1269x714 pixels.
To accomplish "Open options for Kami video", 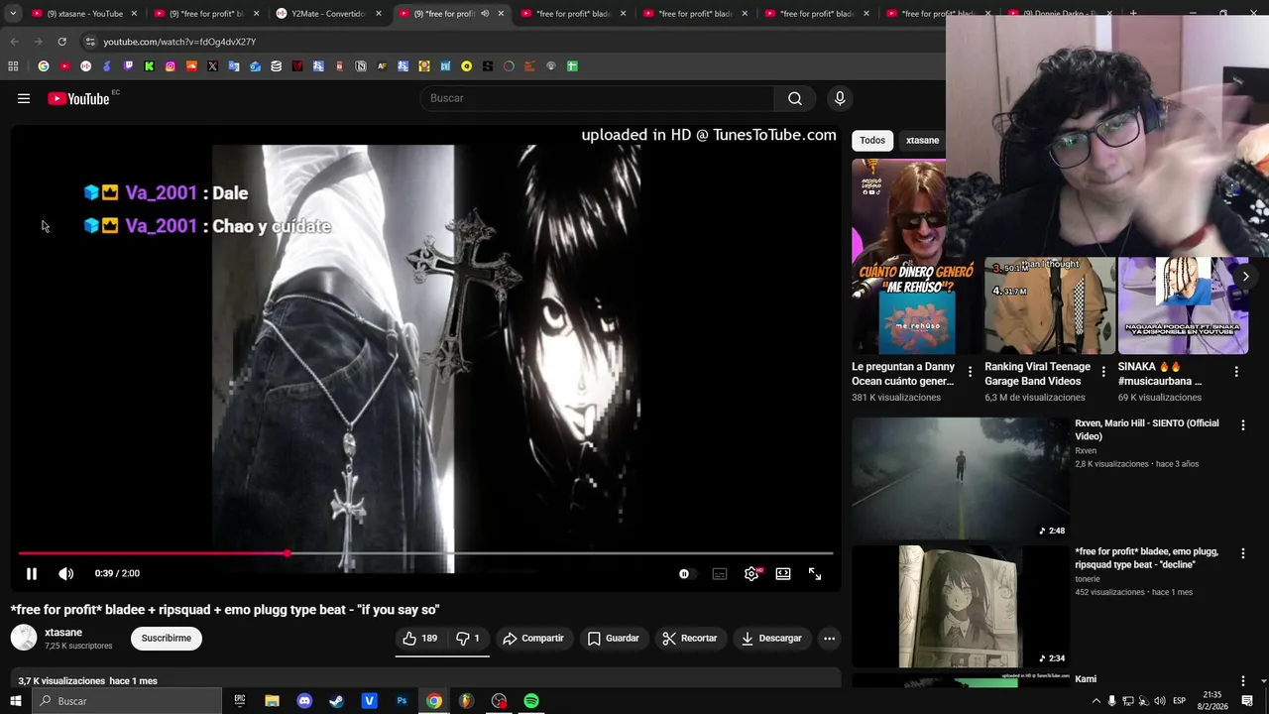I will (x=1243, y=681).
